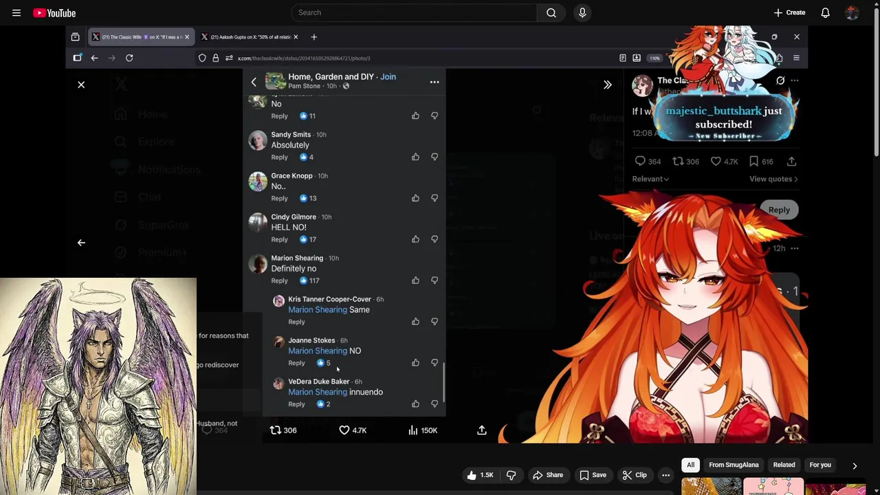The image size is (880, 495).
Task: View the 150K views analytics
Action: tap(421, 430)
